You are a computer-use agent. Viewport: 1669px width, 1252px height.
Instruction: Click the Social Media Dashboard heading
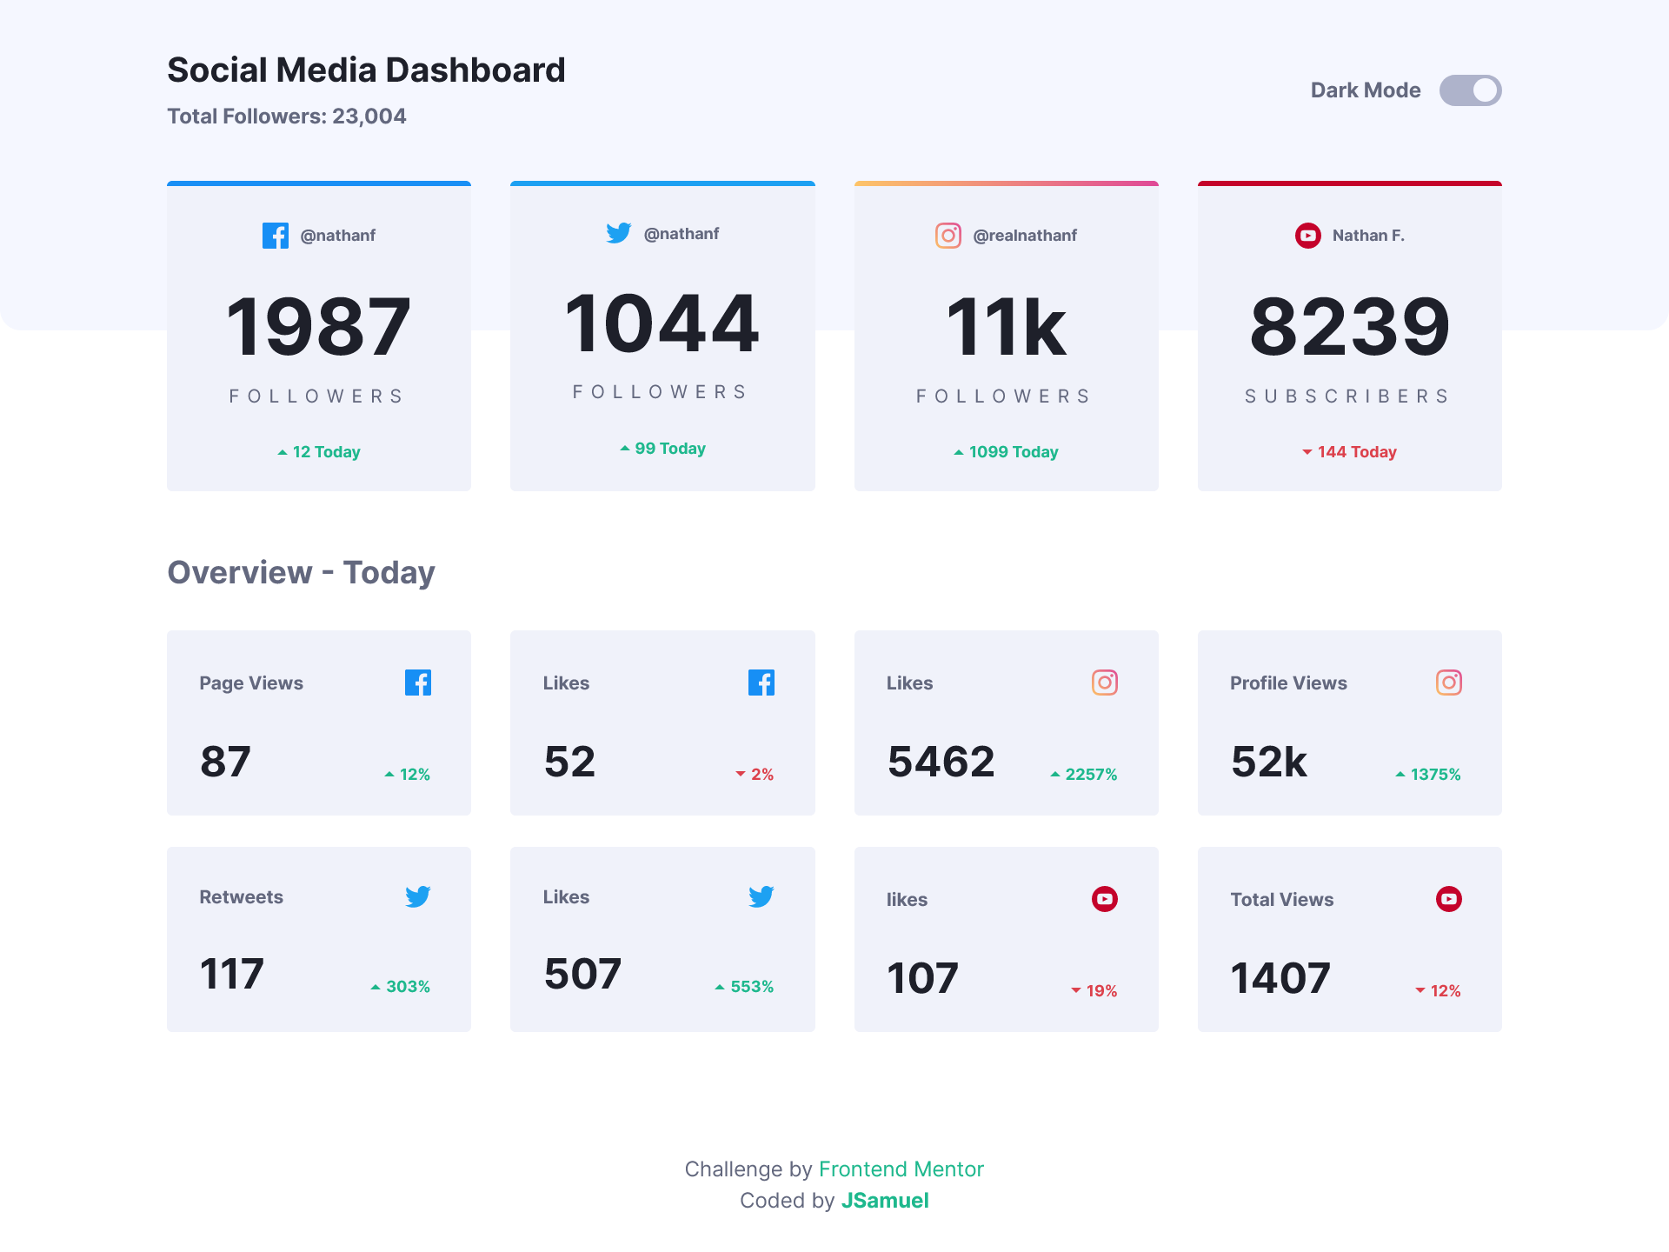click(366, 70)
